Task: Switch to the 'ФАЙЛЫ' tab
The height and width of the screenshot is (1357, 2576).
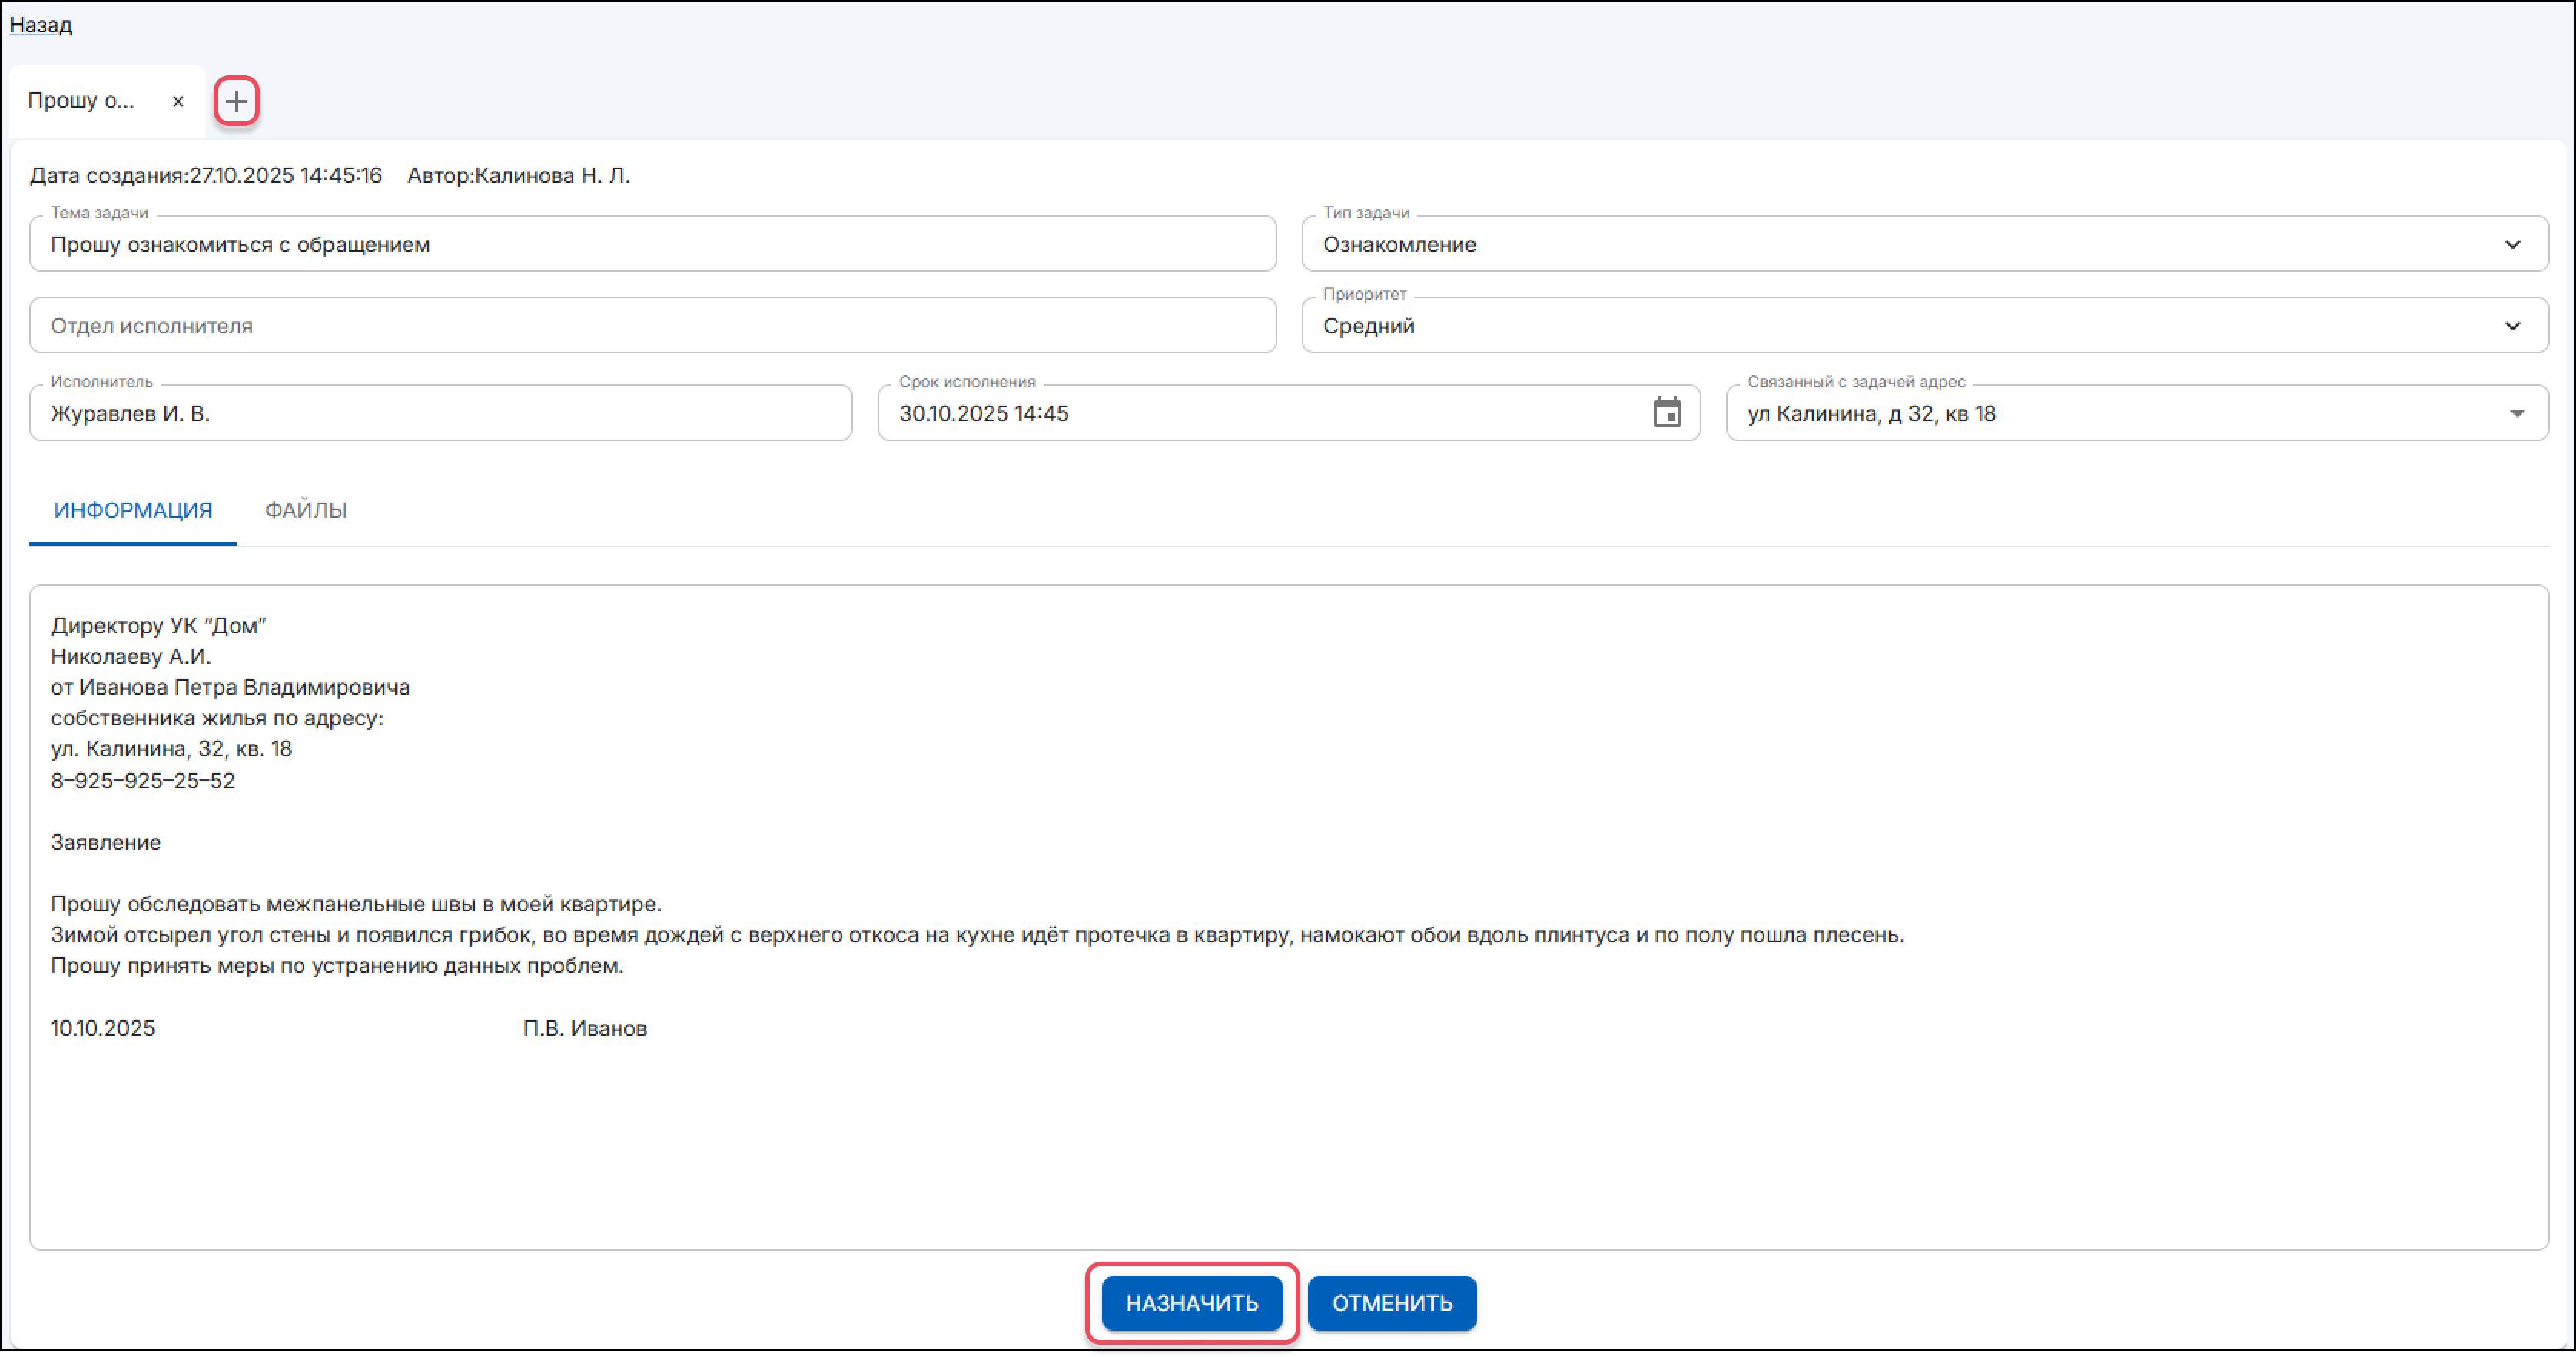Action: tap(305, 510)
